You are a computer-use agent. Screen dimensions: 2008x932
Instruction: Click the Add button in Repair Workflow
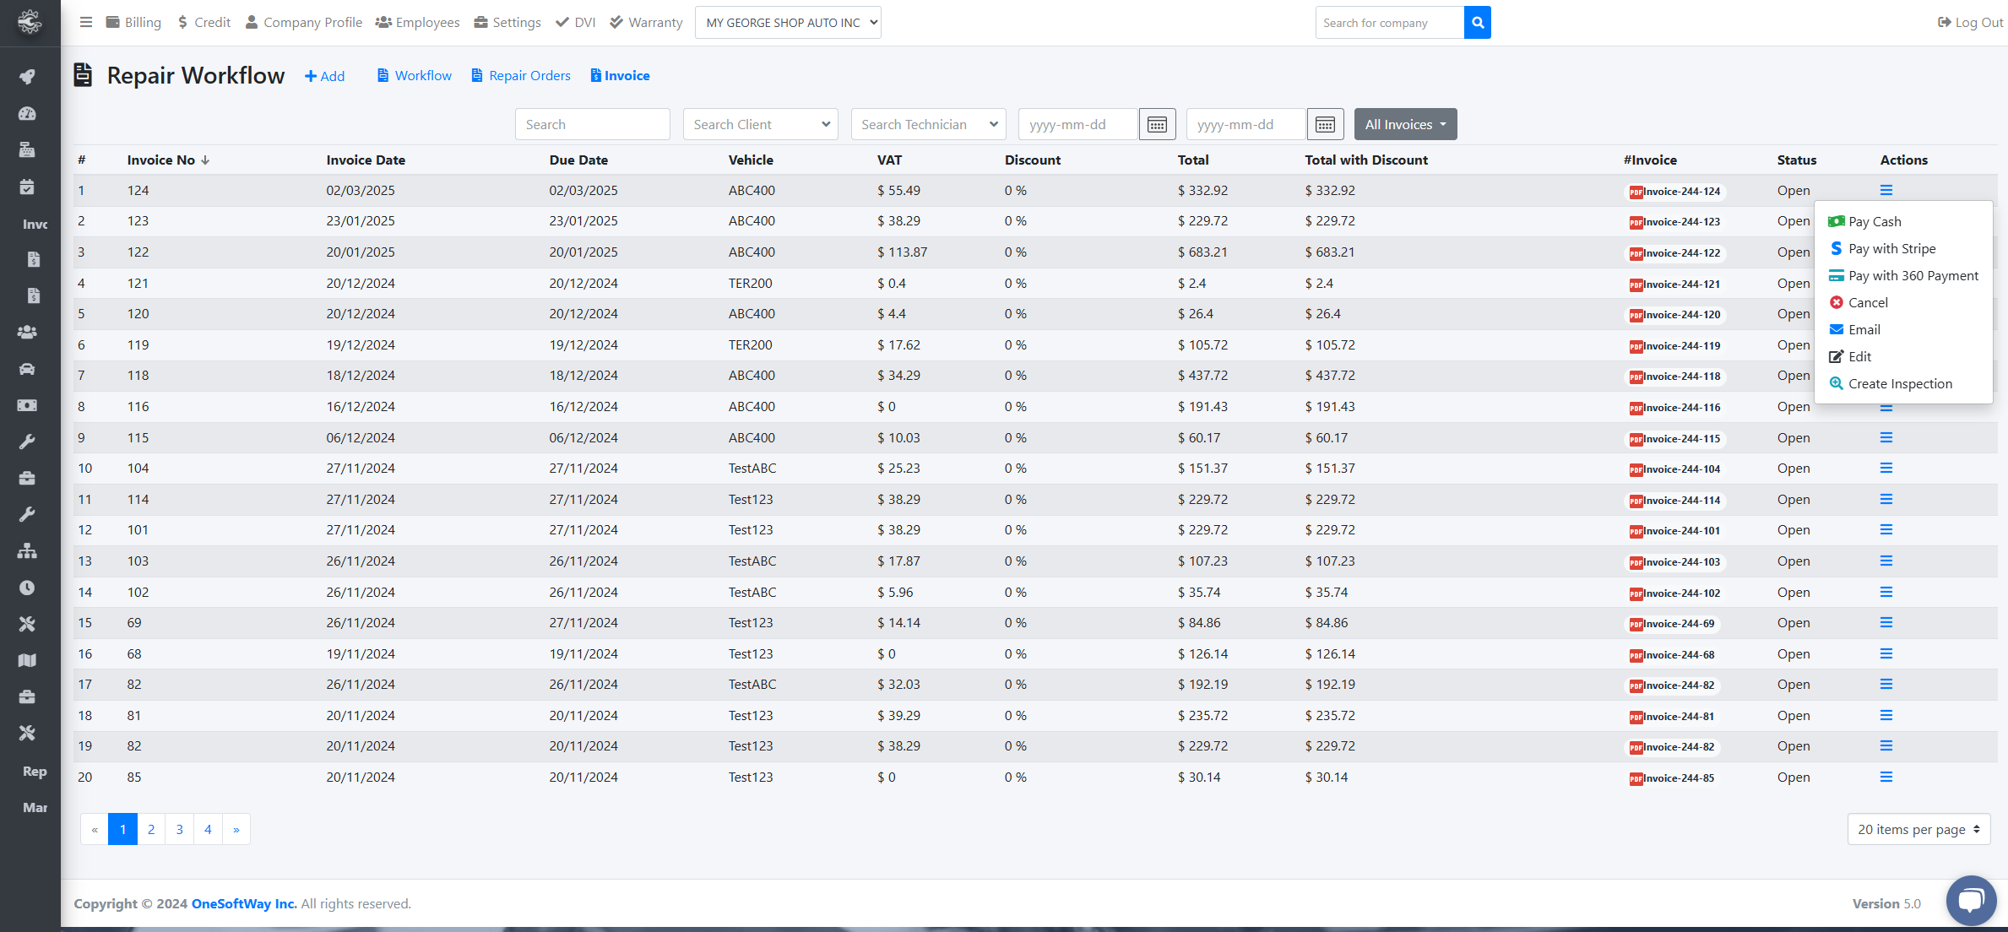[324, 75]
